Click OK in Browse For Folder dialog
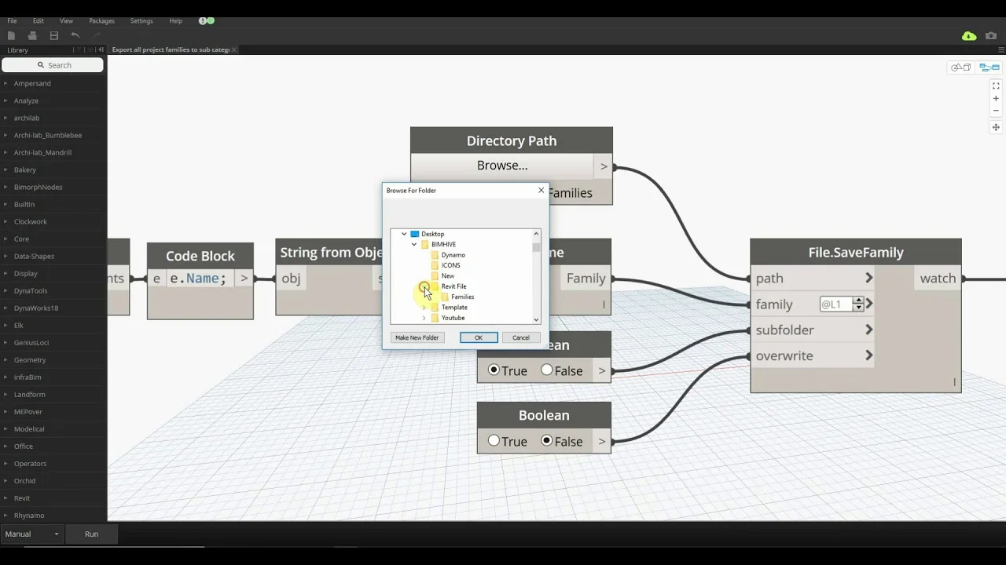Screen dimensions: 1006x565 point(479,337)
